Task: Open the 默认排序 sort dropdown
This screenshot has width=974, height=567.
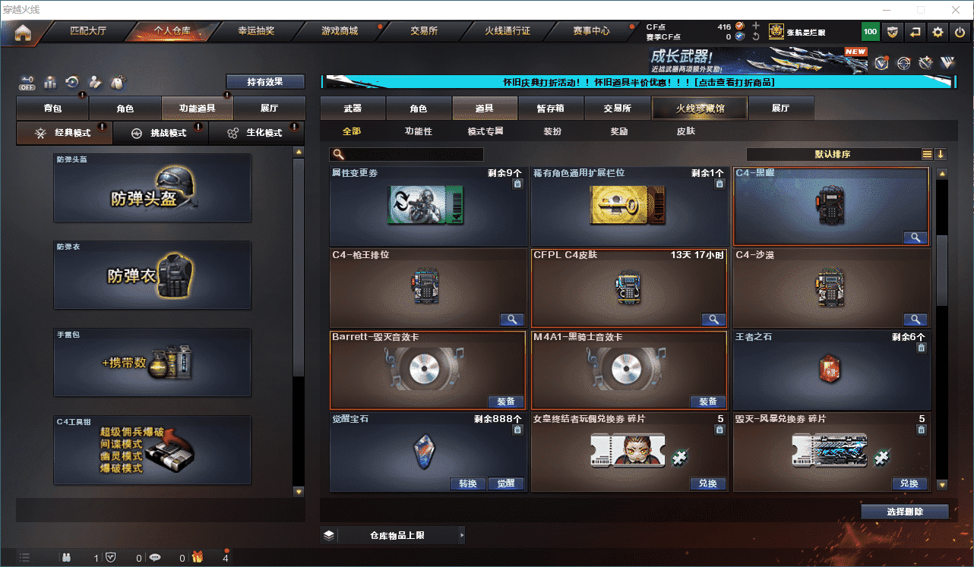Action: click(x=833, y=154)
